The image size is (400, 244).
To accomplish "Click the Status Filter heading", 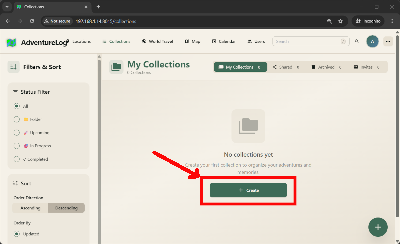I will tap(35, 92).
